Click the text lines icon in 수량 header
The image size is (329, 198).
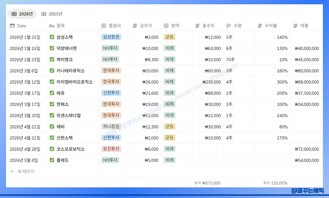[x=229, y=26]
